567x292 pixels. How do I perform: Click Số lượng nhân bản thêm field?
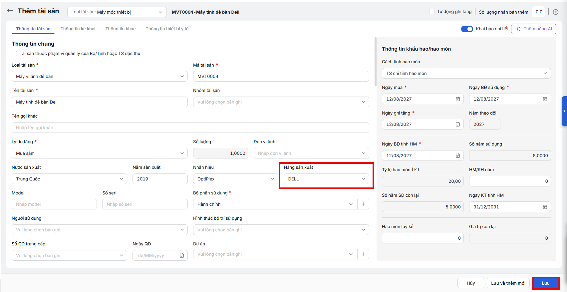tap(538, 12)
